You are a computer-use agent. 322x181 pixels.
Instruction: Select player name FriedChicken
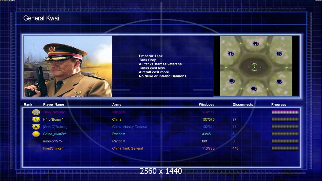pyautogui.click(x=53, y=148)
